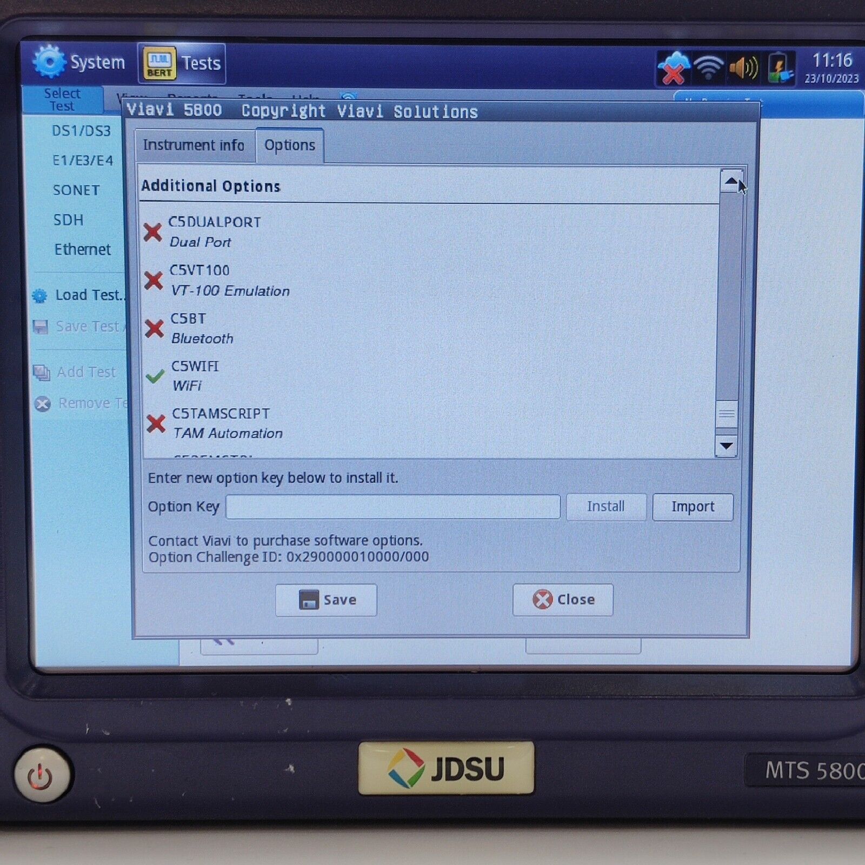The width and height of the screenshot is (865, 865).
Task: Click the Option Key input field
Action: (392, 507)
